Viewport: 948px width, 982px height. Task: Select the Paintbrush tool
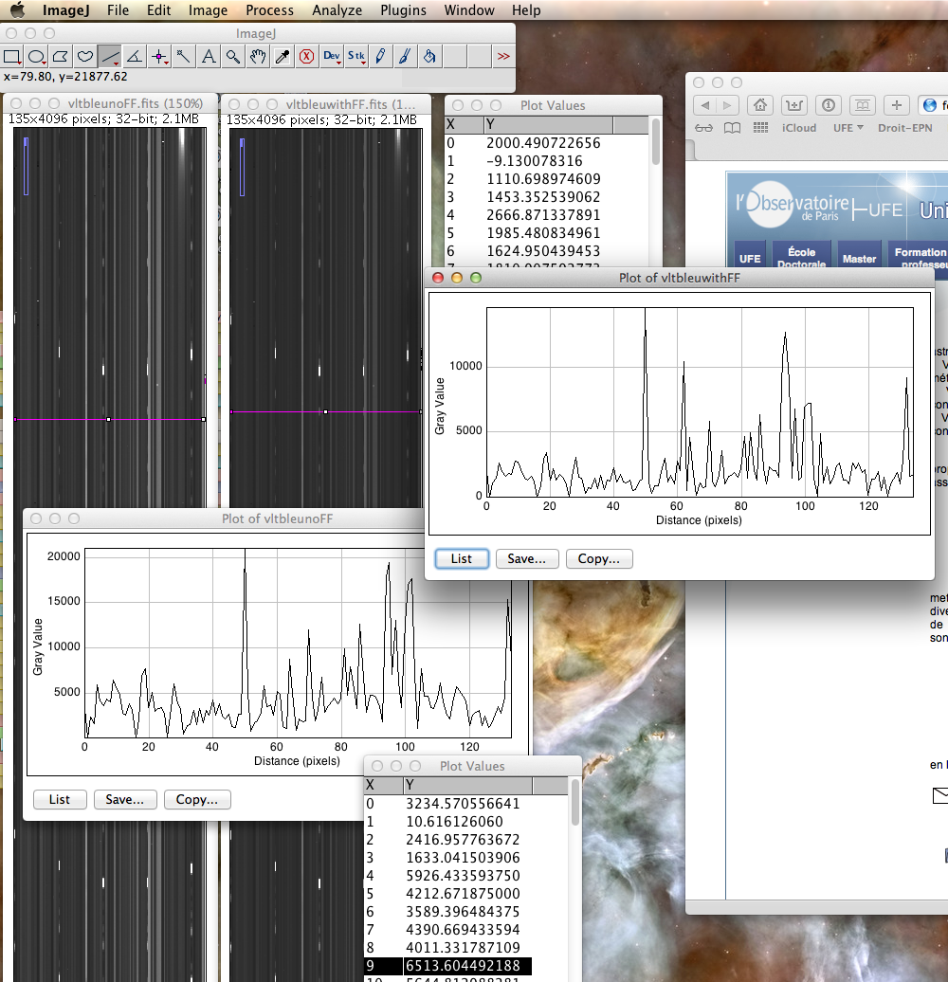tap(405, 56)
